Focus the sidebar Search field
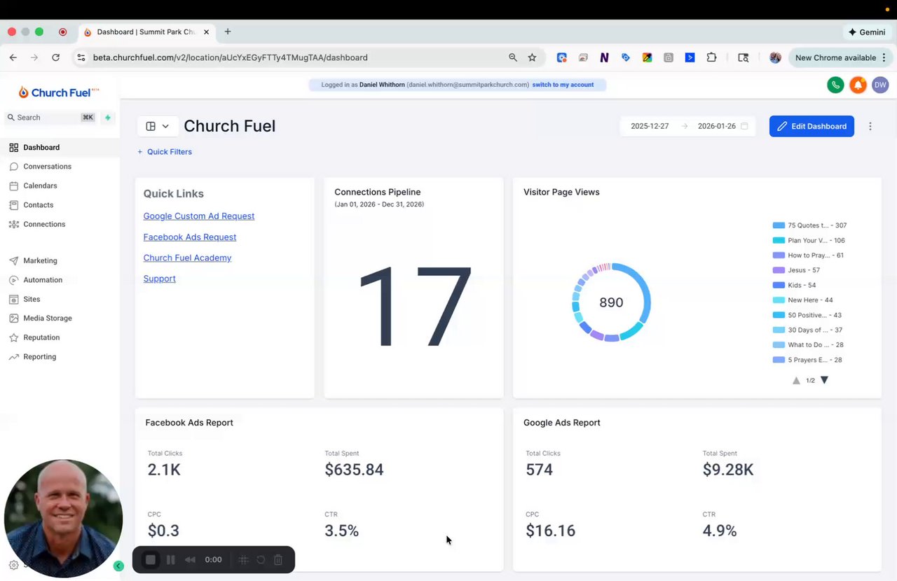The width and height of the screenshot is (897, 581). click(x=50, y=118)
